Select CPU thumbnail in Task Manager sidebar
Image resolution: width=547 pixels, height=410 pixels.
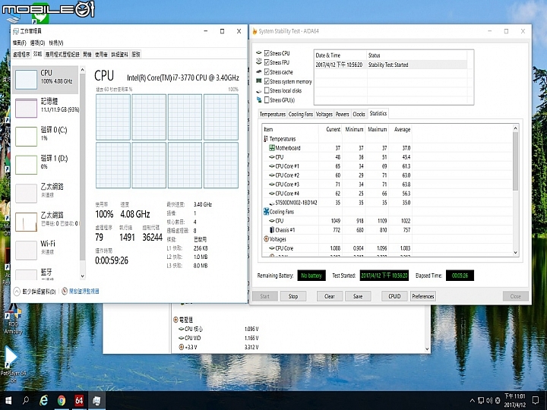tap(26, 79)
